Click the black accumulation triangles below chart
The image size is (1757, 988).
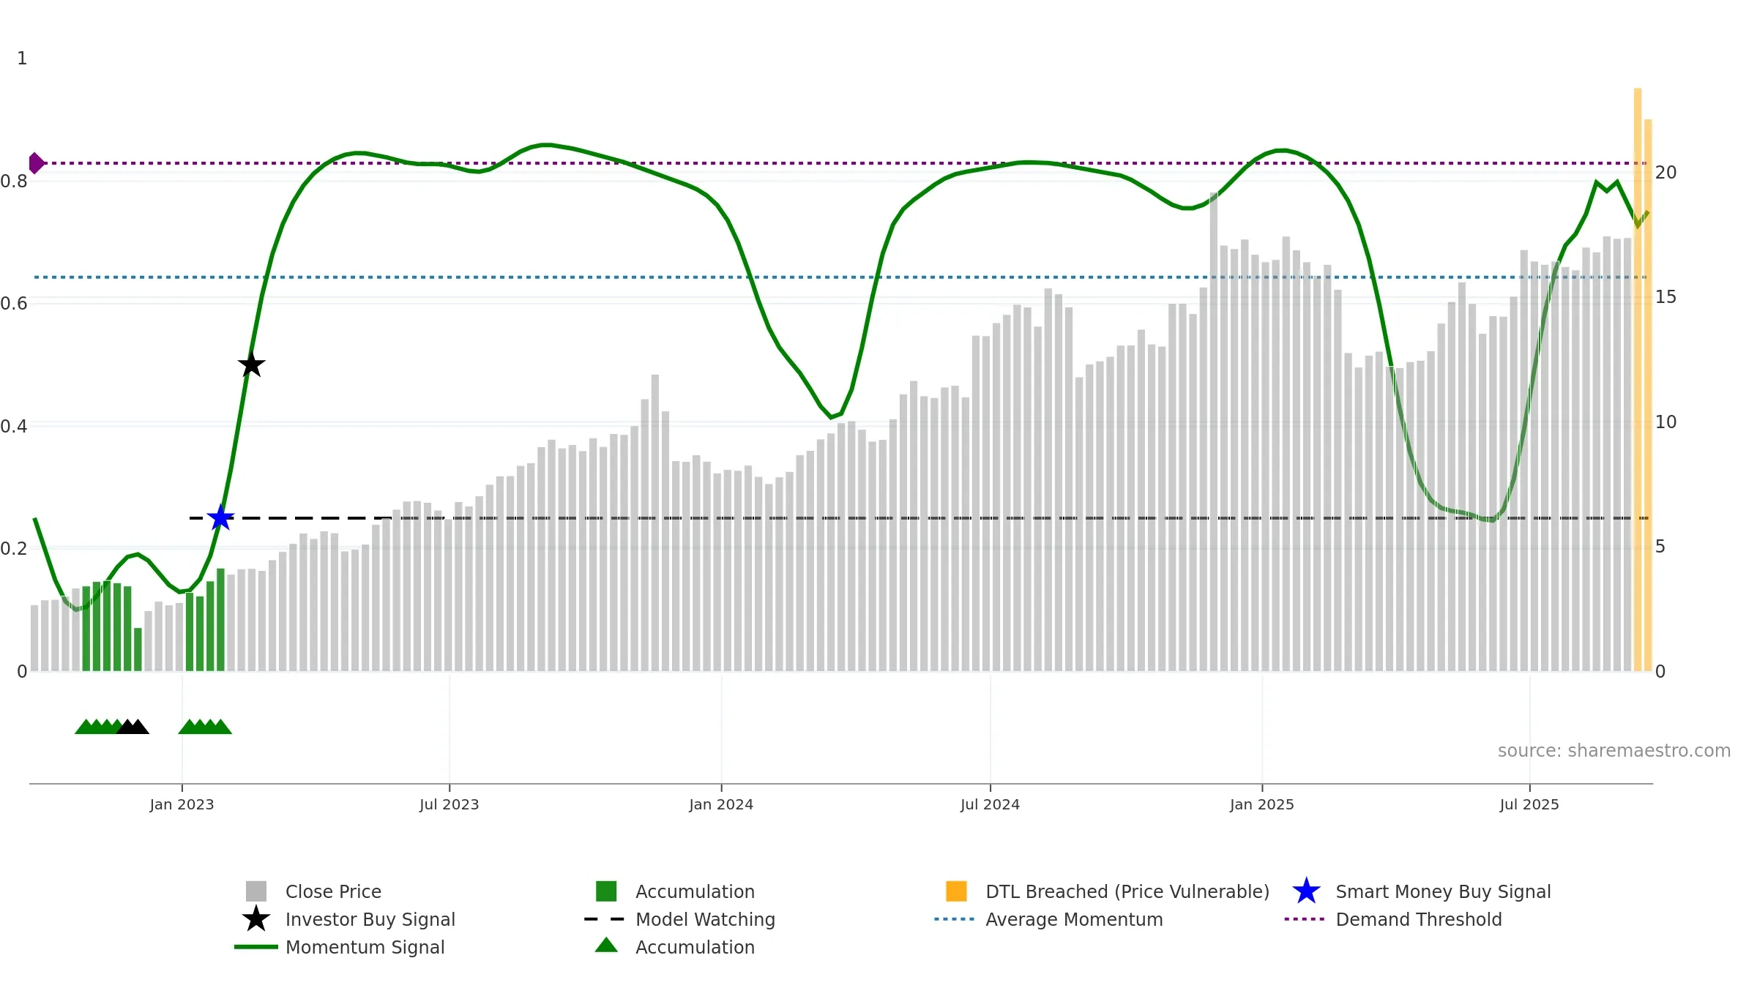click(x=133, y=727)
